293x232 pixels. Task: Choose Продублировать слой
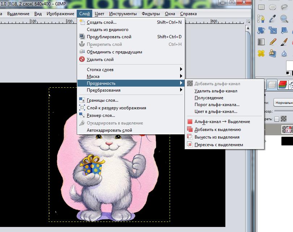click(x=131, y=37)
